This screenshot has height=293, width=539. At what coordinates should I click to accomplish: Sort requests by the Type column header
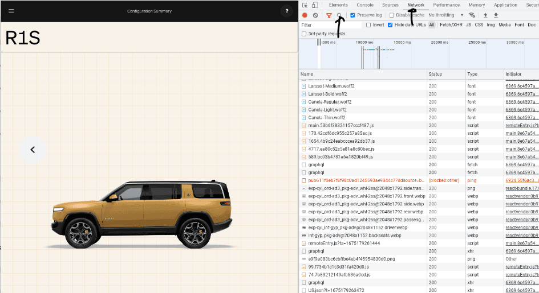pos(484,74)
